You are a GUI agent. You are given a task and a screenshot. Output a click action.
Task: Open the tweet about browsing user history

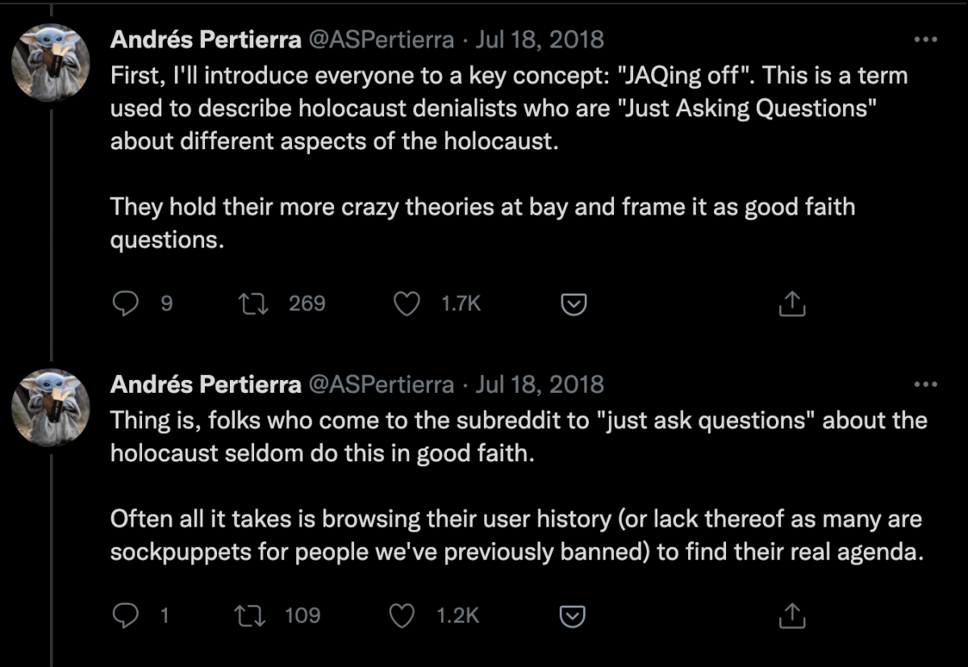(519, 486)
